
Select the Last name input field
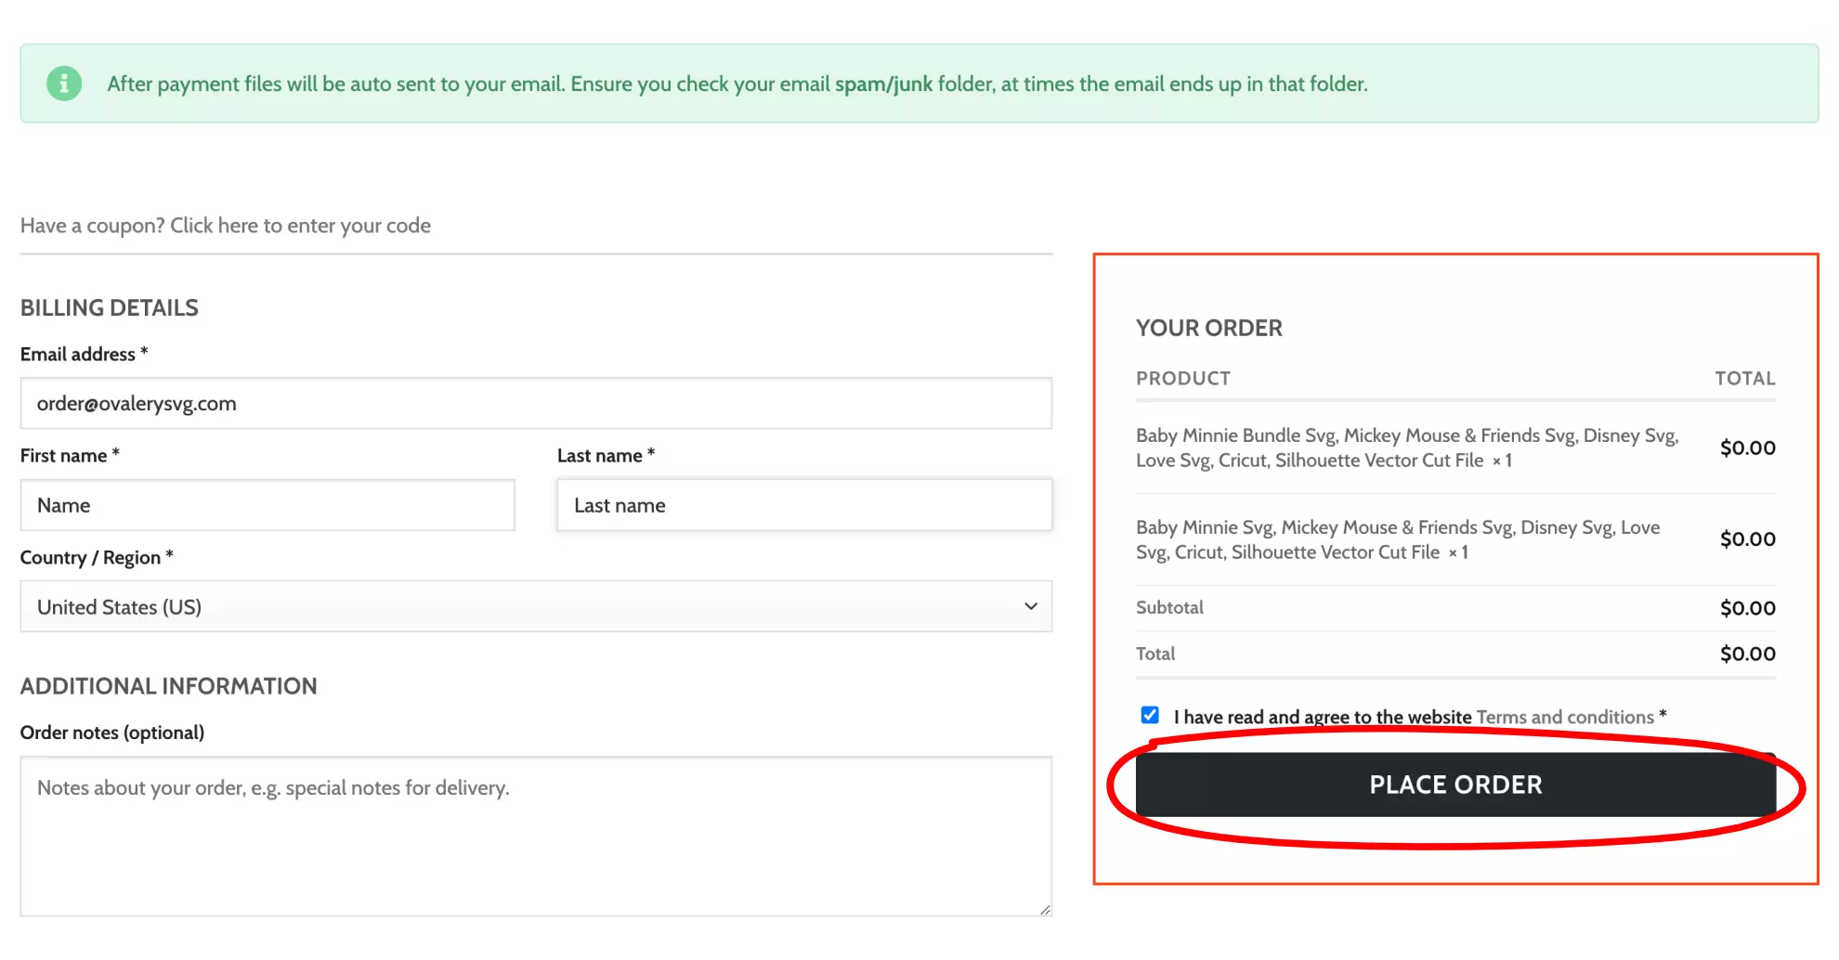804,505
